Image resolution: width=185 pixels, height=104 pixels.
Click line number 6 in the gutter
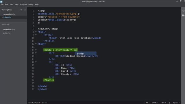(34, 26)
